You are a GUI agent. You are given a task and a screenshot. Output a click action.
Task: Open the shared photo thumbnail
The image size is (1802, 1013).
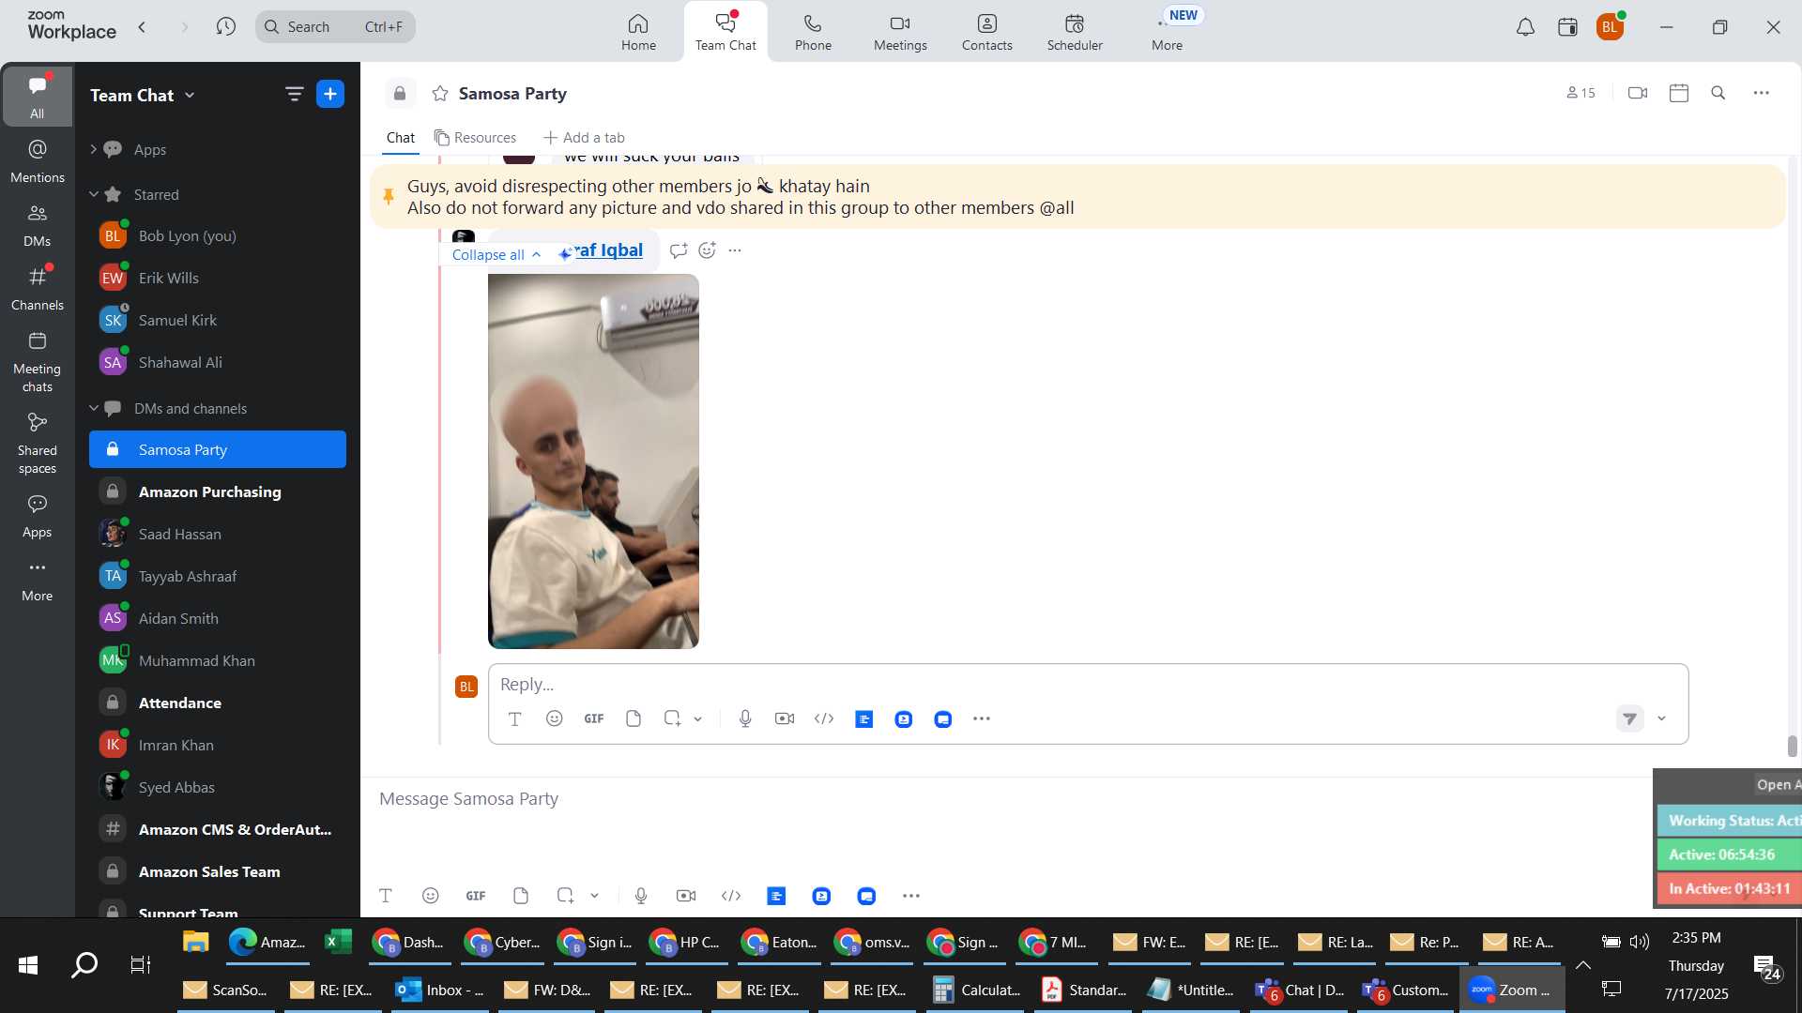coord(593,461)
